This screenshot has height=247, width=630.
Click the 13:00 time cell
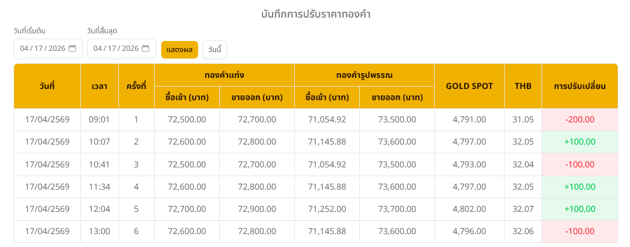(100, 231)
